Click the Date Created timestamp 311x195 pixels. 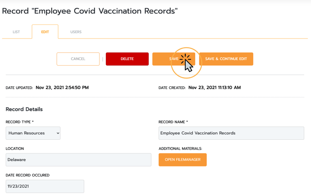[214, 88]
